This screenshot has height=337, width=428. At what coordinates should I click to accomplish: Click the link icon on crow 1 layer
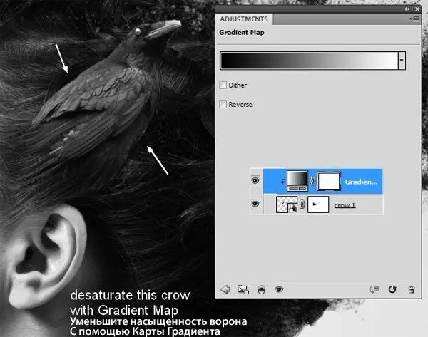tap(302, 204)
